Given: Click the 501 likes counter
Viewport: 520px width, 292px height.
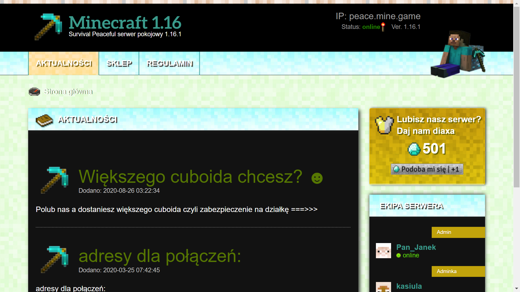Looking at the screenshot, I should pyautogui.click(x=434, y=149).
